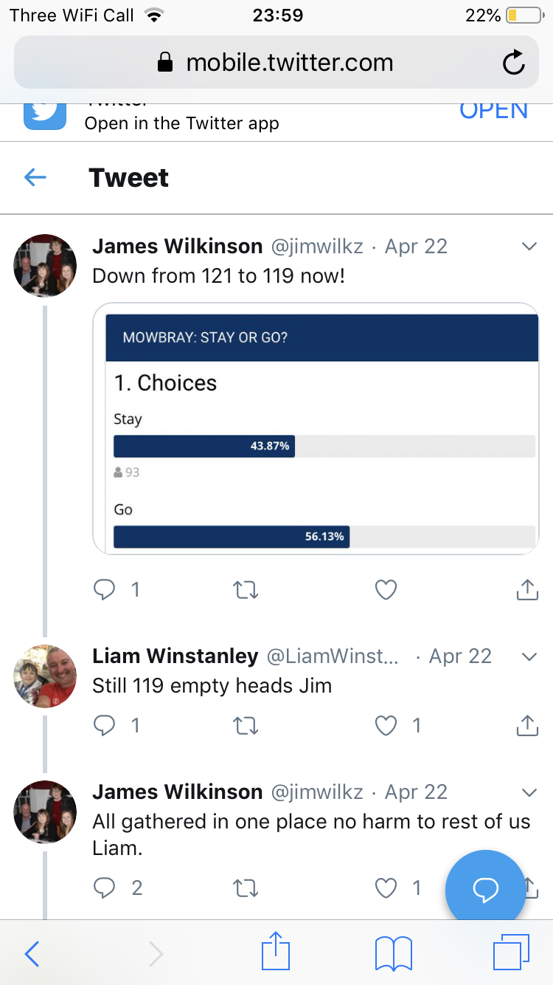Open Safari bookmarks with the book icon
Screen dimensions: 553x985
tap(394, 954)
